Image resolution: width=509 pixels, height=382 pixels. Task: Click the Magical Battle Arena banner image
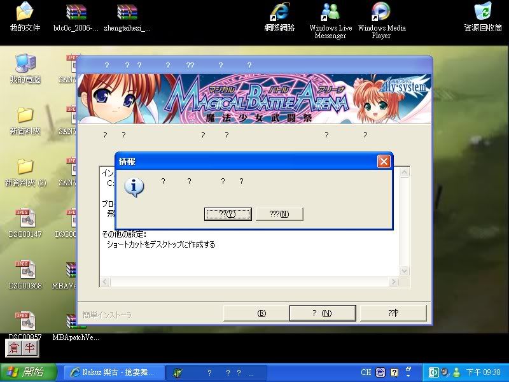[254, 99]
